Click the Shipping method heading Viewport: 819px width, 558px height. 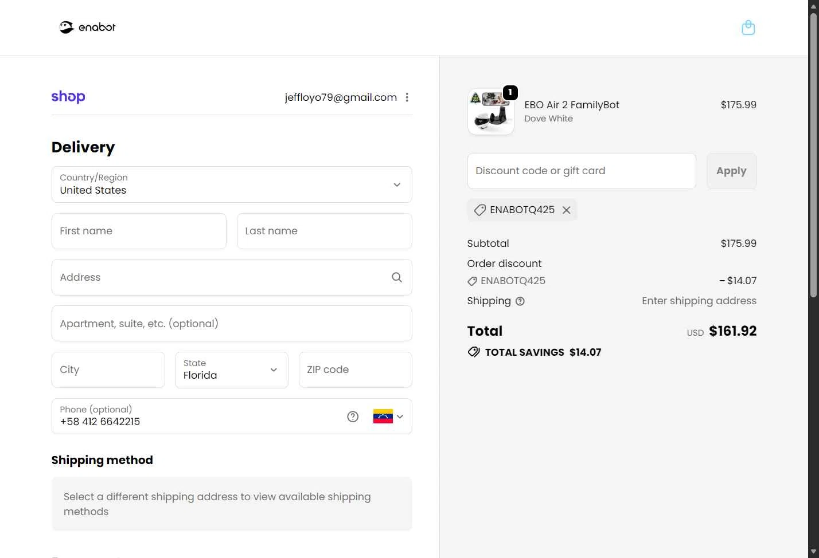click(x=102, y=461)
